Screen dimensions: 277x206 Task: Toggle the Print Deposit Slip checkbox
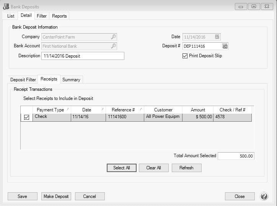click(186, 56)
